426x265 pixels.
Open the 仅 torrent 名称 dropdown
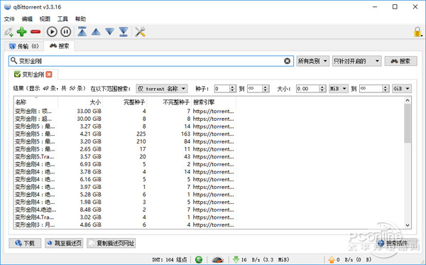coord(162,89)
